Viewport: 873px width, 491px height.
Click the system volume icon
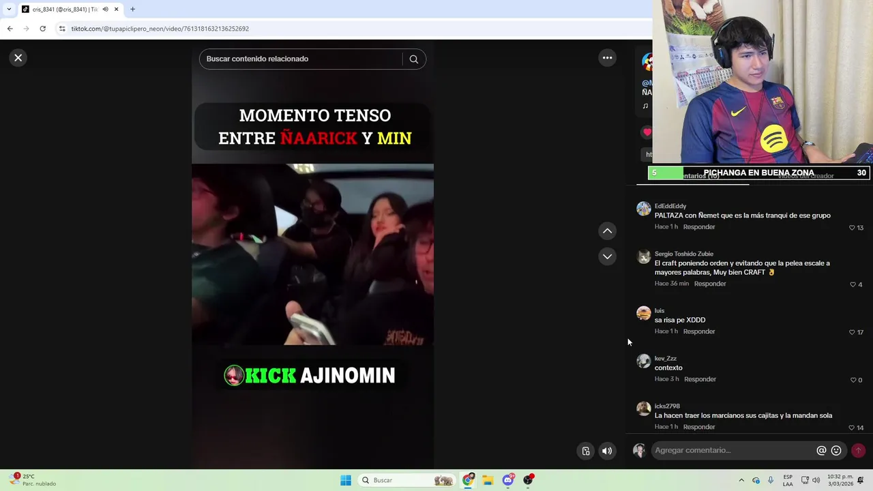816,480
